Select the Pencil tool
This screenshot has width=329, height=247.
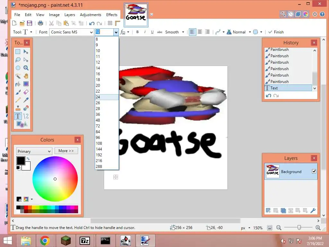pyautogui.click(x=18, y=100)
